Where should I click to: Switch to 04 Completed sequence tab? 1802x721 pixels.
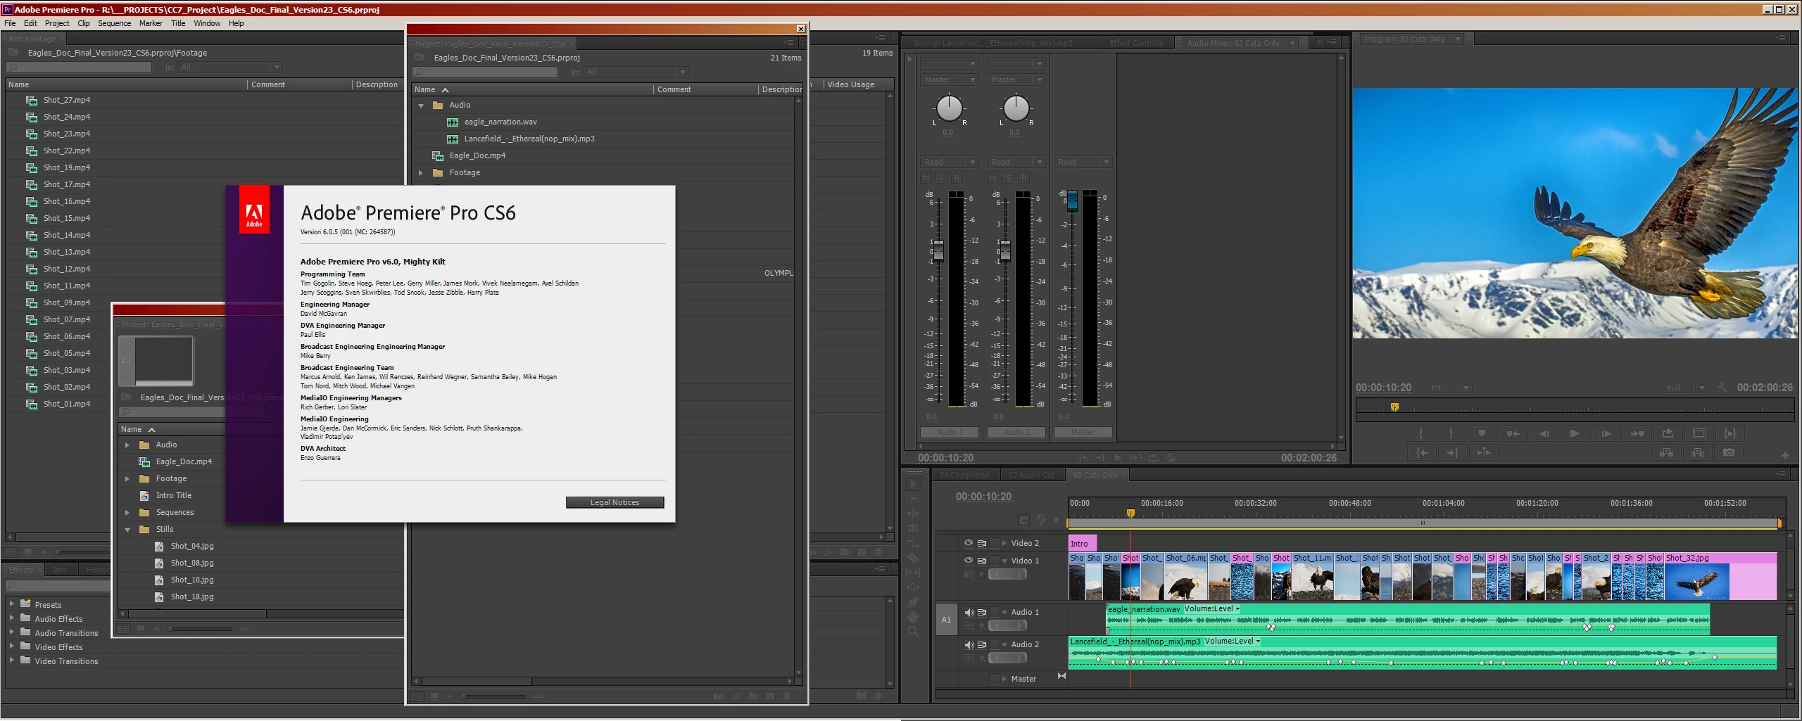(x=964, y=475)
